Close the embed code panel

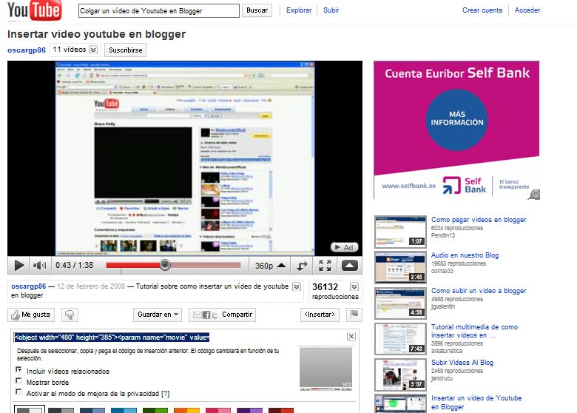click(x=351, y=336)
